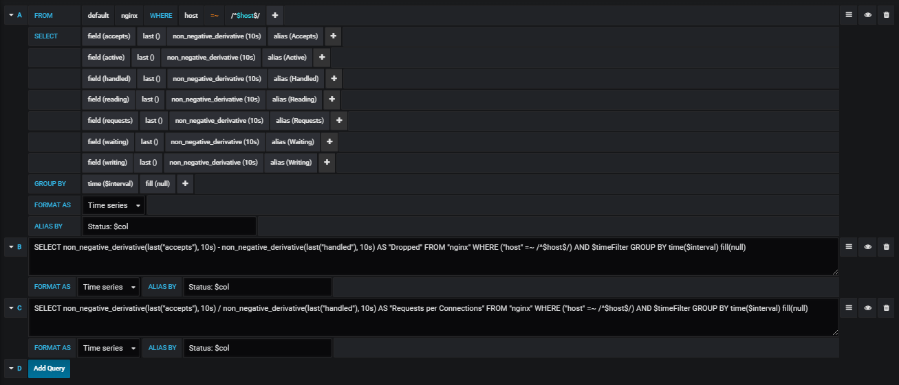This screenshot has height=385, width=899.
Task: Click the fill (null) segment
Action: pyautogui.click(x=158, y=184)
